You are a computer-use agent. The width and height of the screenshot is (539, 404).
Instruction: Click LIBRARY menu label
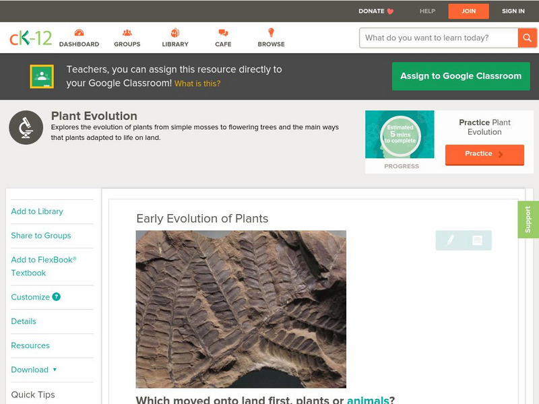click(175, 44)
